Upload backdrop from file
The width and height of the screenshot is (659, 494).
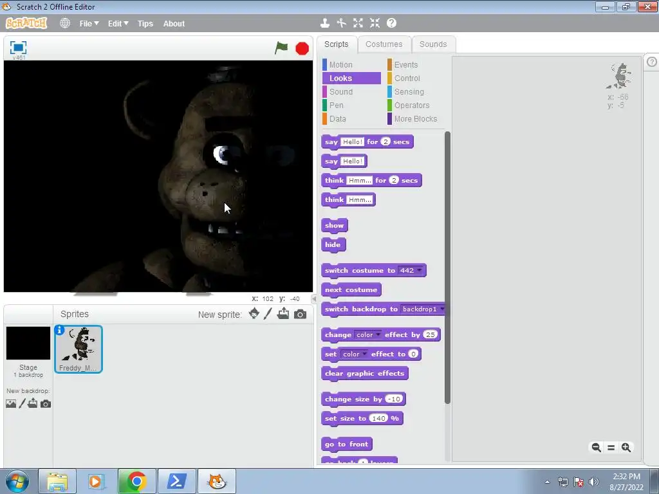33,403
